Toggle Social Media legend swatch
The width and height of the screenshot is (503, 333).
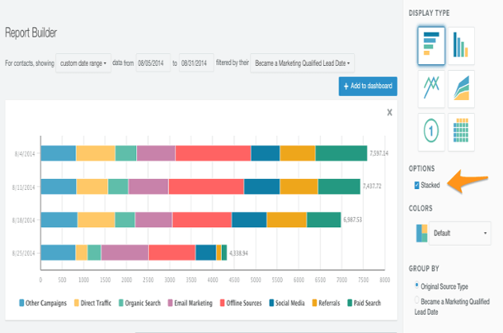(271, 303)
